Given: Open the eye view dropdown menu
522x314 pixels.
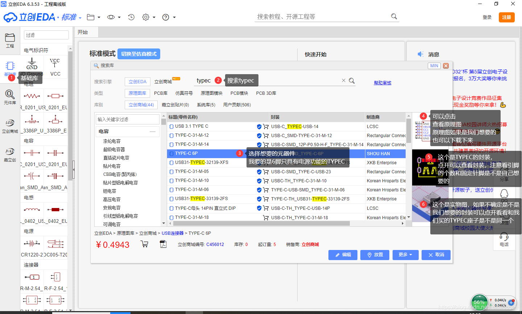Looking at the screenshot, I should click(113, 17).
